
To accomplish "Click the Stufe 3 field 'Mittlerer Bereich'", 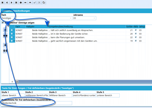I will (61, 96).
